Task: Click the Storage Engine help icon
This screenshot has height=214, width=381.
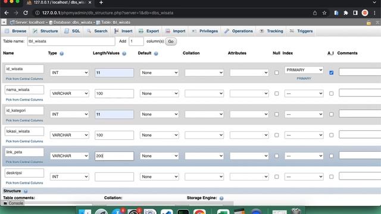Action: click(x=221, y=198)
